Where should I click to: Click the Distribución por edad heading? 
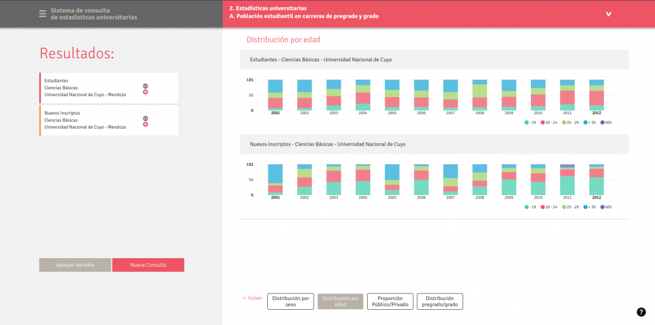[x=283, y=40]
